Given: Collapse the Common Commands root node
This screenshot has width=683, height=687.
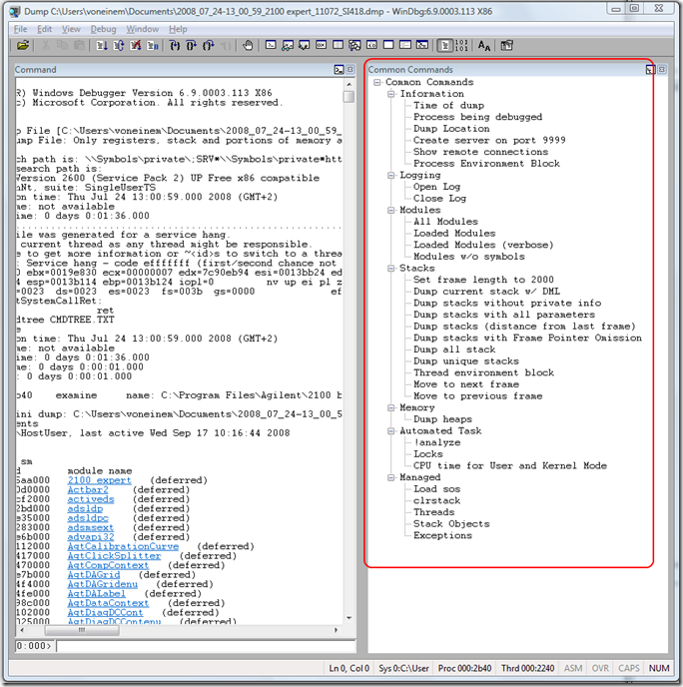Looking at the screenshot, I should (x=376, y=82).
